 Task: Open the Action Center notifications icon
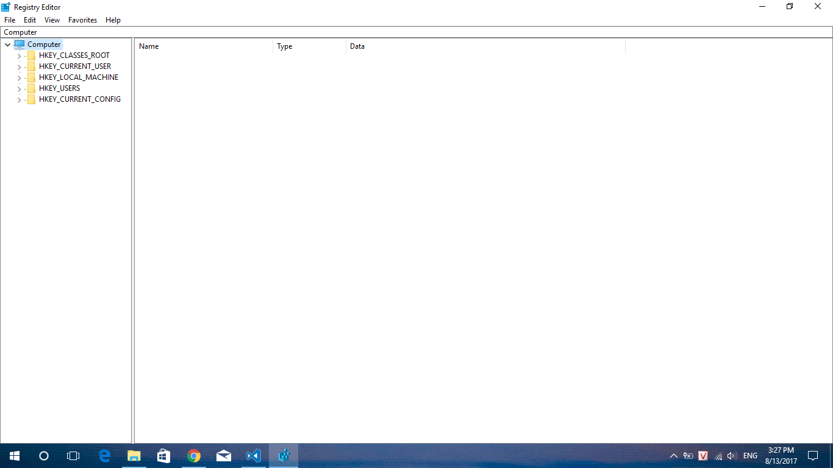[813, 456]
